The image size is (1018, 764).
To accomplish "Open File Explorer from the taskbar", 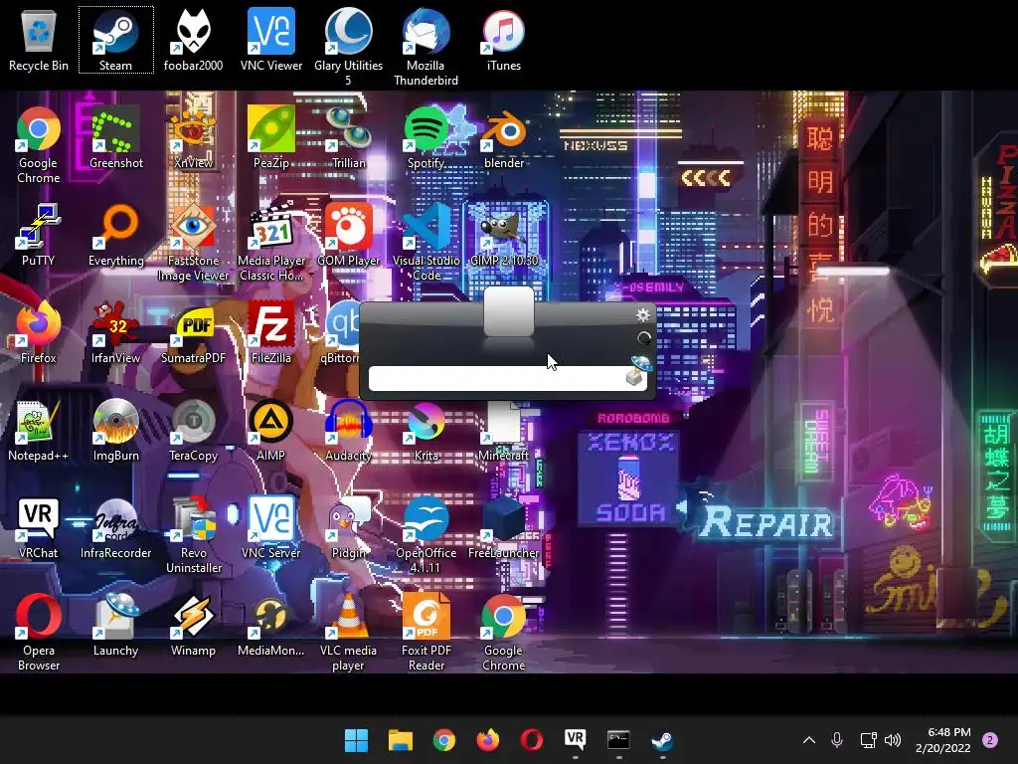I will point(400,740).
